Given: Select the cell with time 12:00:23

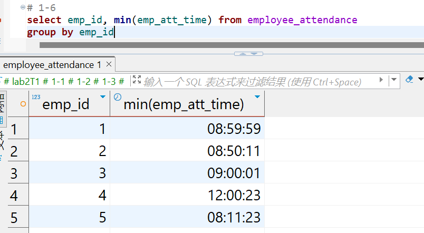Looking at the screenshot, I should [234, 196].
